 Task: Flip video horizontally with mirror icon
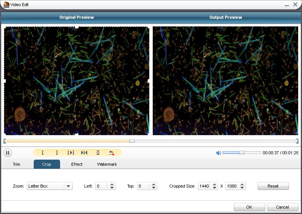coord(84,153)
